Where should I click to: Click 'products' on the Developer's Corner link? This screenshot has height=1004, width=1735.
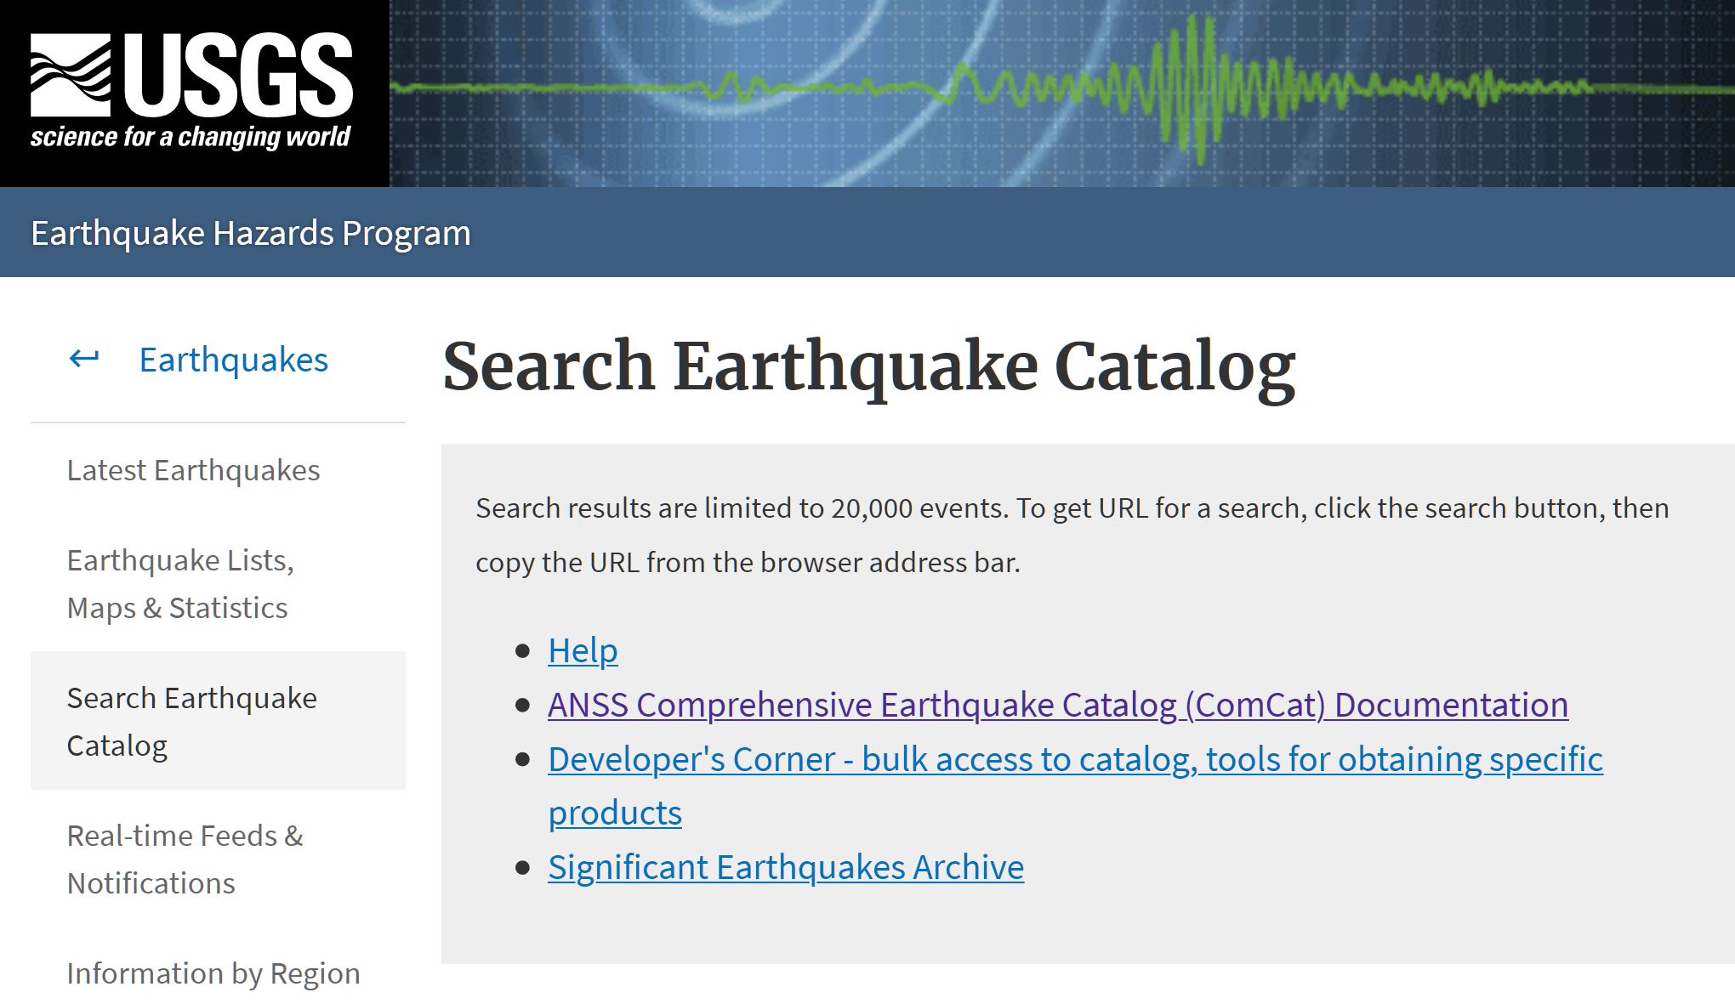(x=614, y=813)
